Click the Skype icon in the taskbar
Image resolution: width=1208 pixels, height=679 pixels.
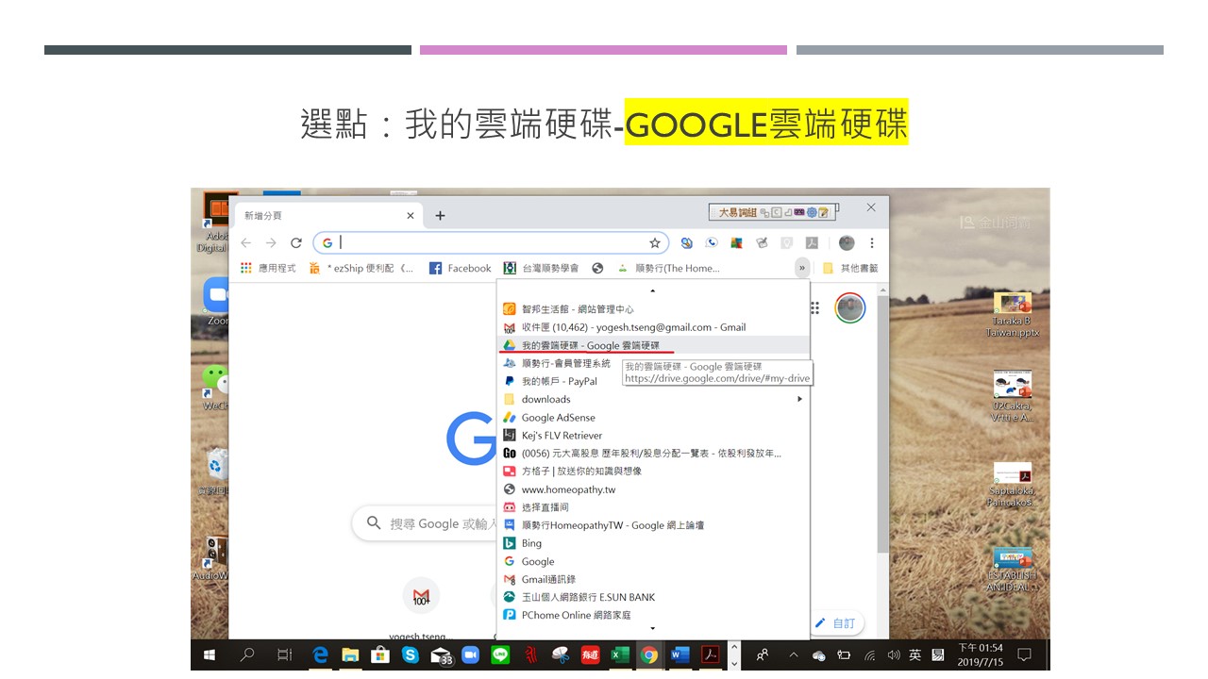pos(411,654)
